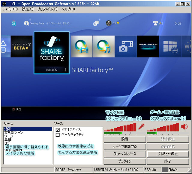The width and height of the screenshot is (192, 174).
Task: Adjust the microphone volume bar meter
Action: pyautogui.click(x=120, y=127)
